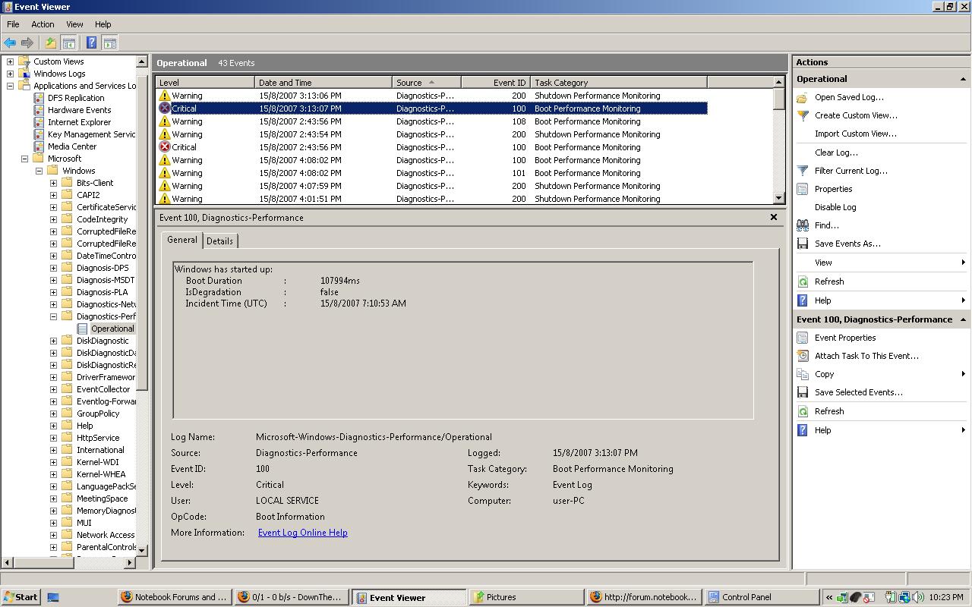
Task: Click Filter Current Log funnel icon
Action: click(x=803, y=171)
